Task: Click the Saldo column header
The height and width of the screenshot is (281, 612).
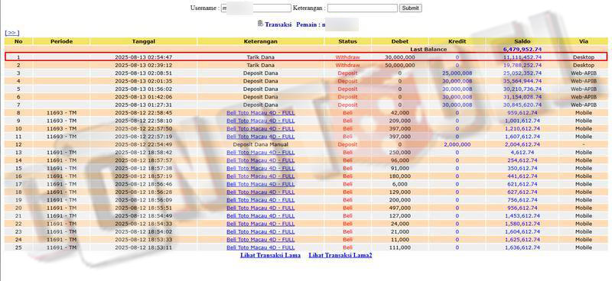Action: (x=522, y=41)
